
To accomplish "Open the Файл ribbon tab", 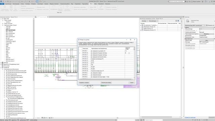I will [x=2, y=4].
